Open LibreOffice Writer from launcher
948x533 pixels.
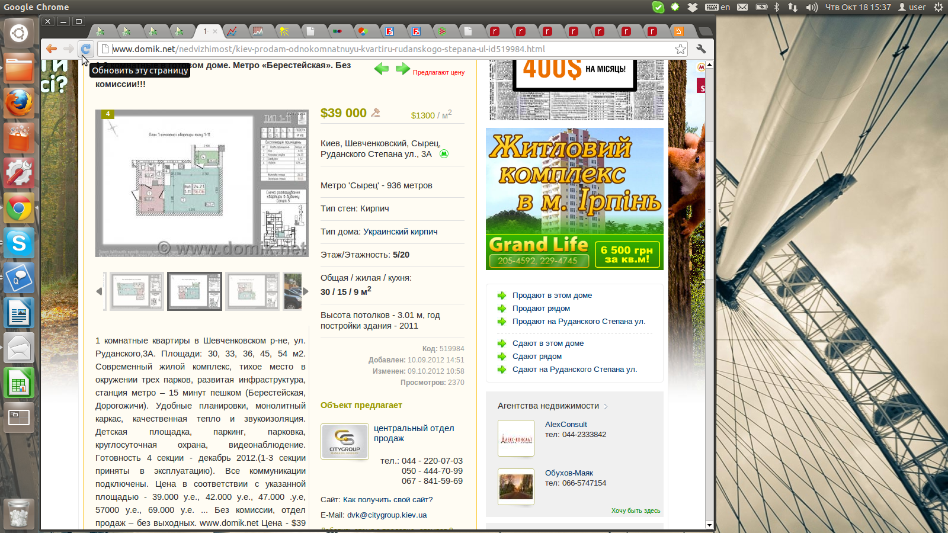(19, 313)
